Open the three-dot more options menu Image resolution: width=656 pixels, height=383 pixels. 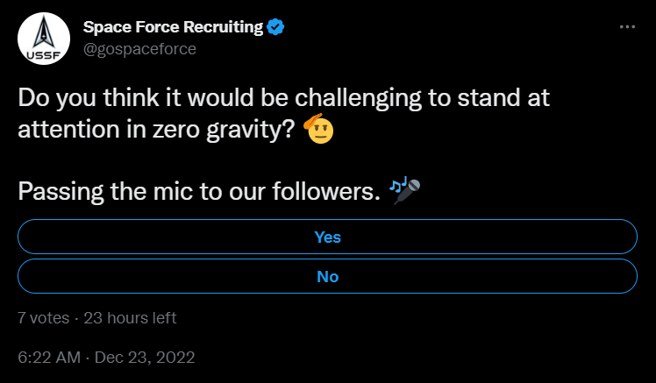tap(627, 27)
